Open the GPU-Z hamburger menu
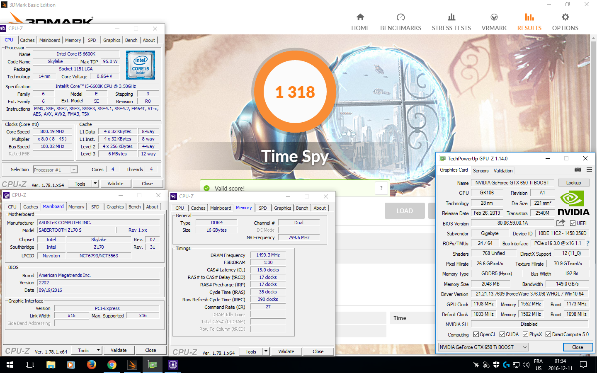The height and width of the screenshot is (373, 597). [x=589, y=170]
